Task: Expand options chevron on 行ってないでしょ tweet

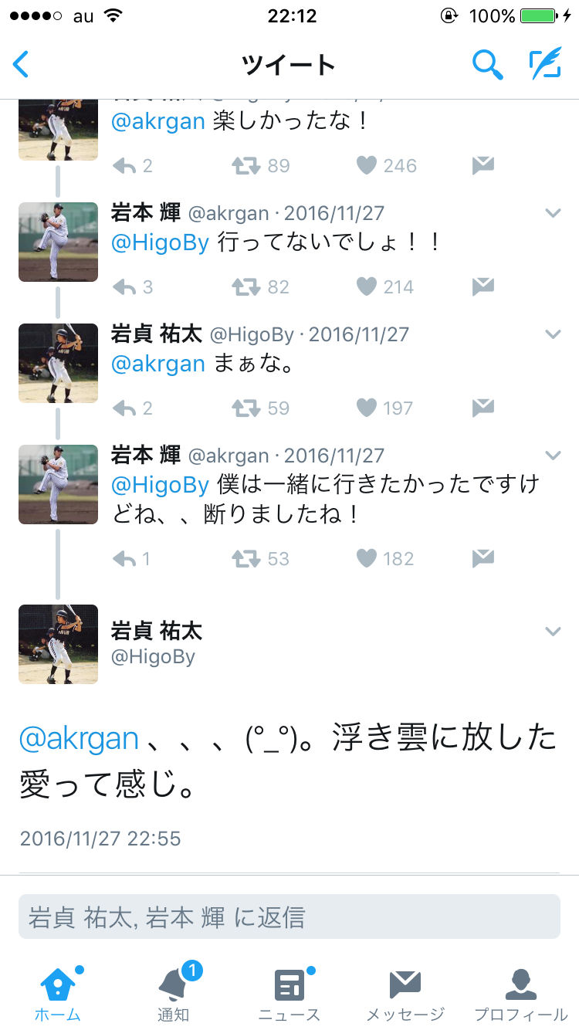Action: pos(553,213)
